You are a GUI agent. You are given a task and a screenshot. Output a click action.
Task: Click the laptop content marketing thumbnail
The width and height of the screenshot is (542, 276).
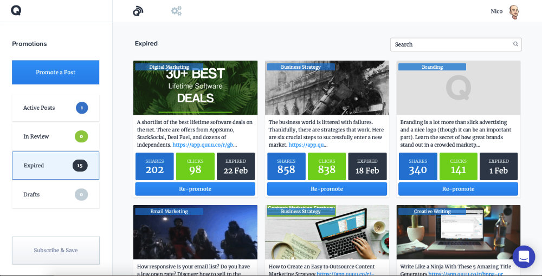click(327, 232)
